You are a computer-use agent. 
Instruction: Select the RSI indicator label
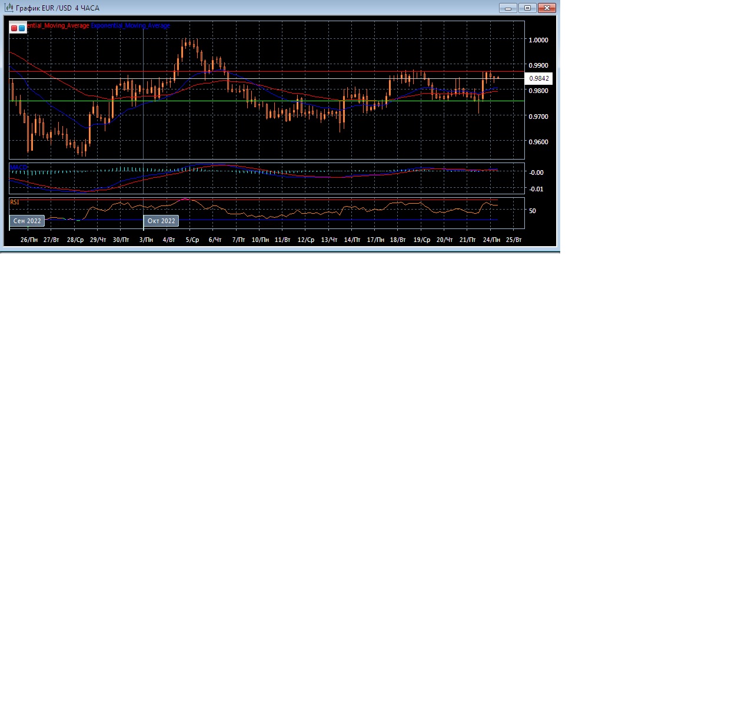(x=15, y=202)
